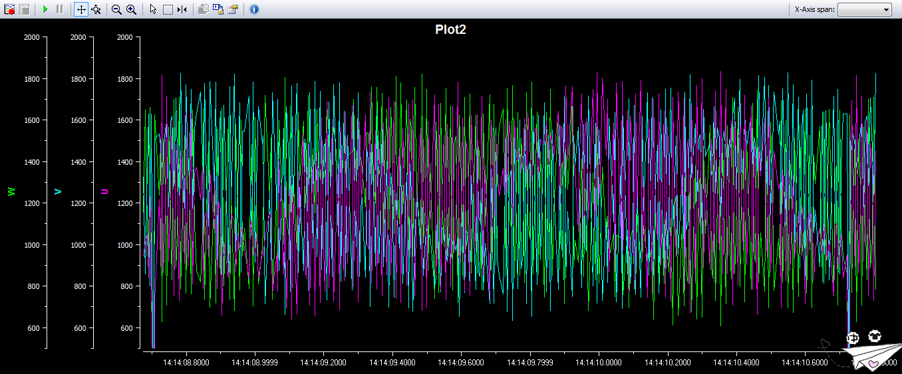
Task: Click the 14:14:09.2000 time label
Action: click(323, 363)
